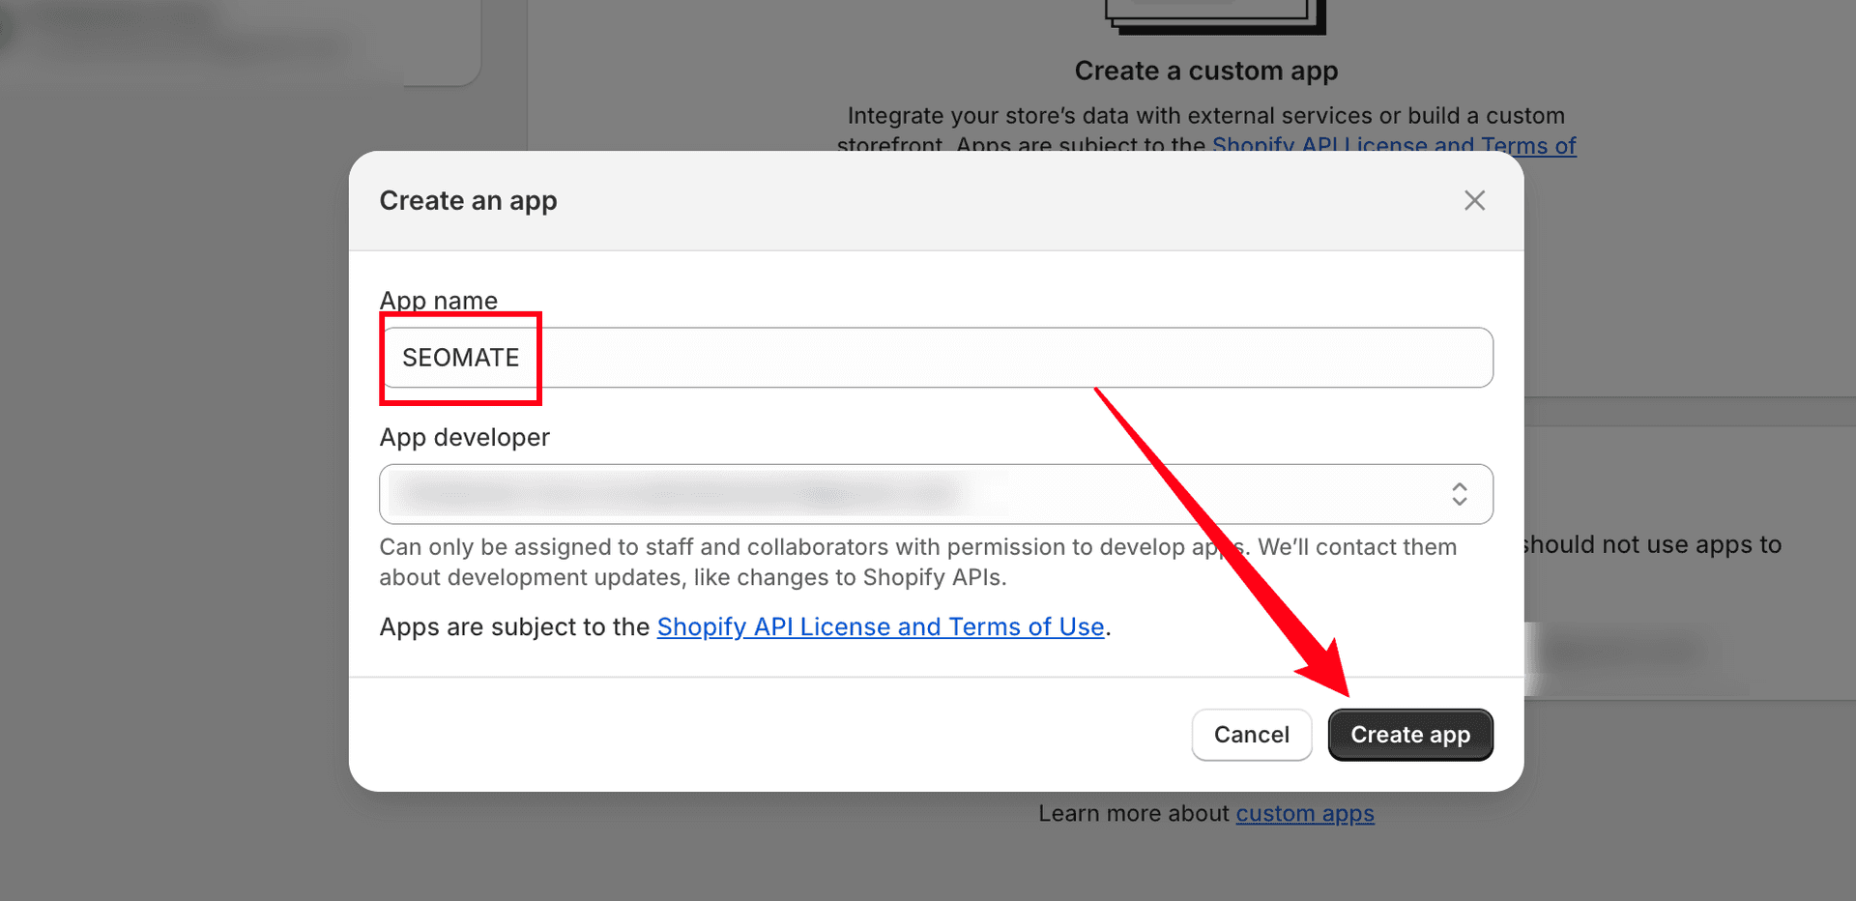Viewport: 1856px width, 901px height.
Task: Click the upper chevron of the developer selector
Action: 1461,488
